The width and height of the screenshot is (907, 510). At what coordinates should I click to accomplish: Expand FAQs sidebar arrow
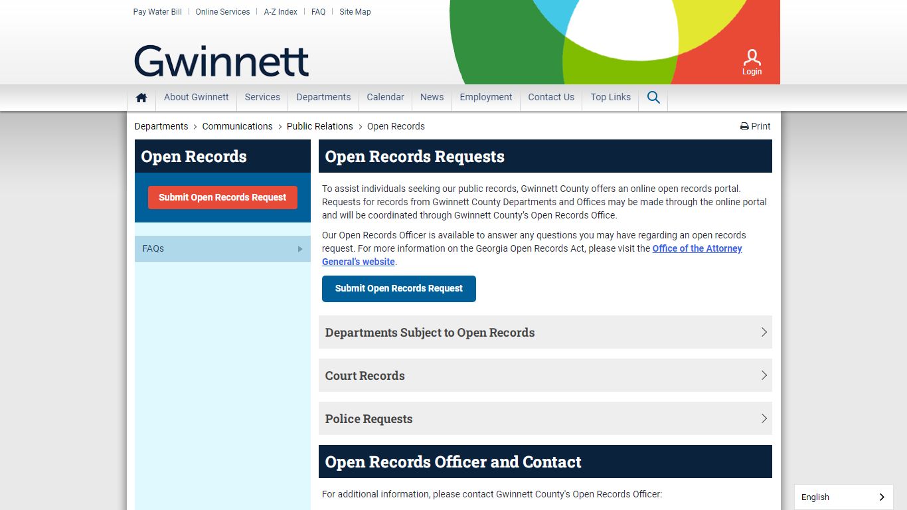[x=300, y=249]
